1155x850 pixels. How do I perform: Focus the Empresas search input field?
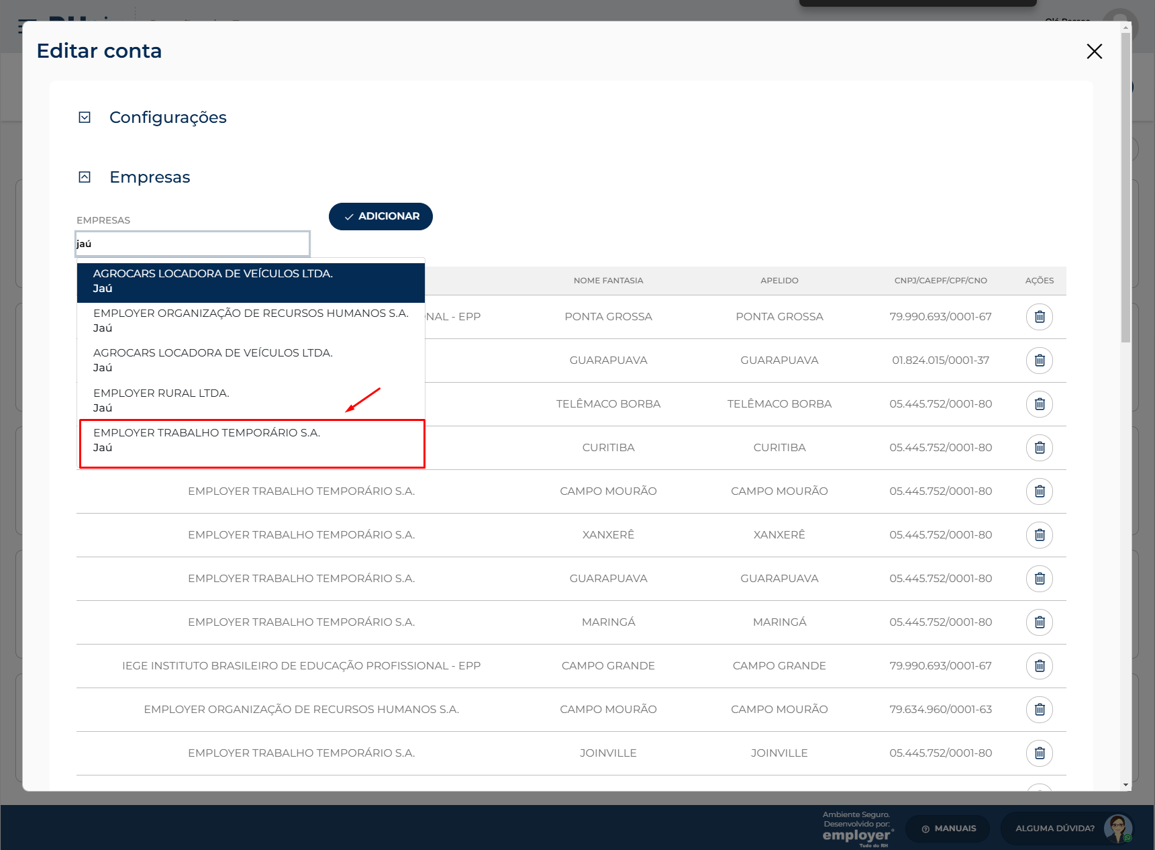coord(193,244)
